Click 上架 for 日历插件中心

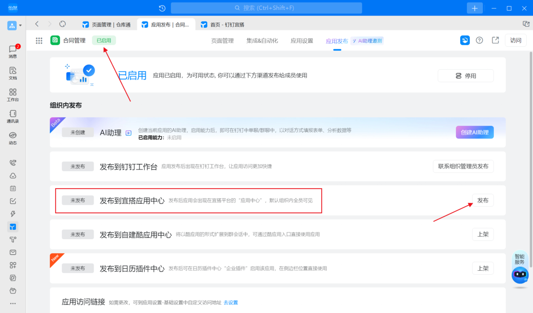coord(483,268)
